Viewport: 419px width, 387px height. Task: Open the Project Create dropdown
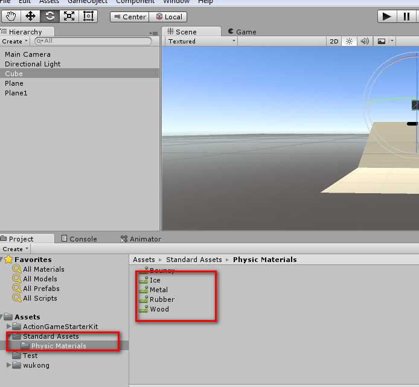pos(15,249)
